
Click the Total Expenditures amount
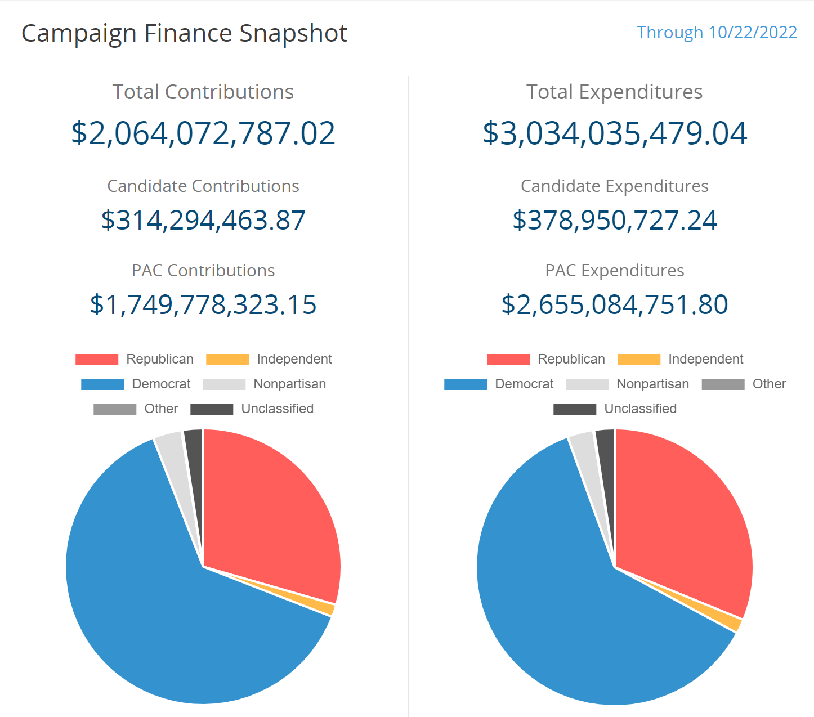[x=615, y=133]
